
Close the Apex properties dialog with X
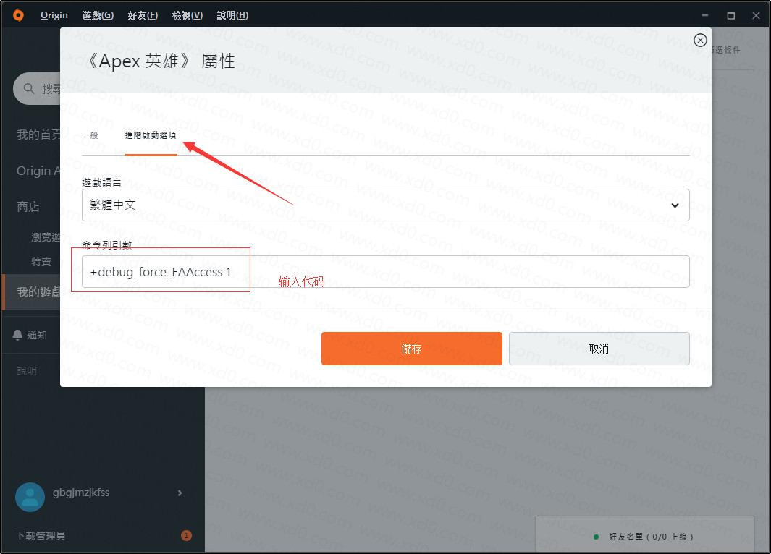tap(700, 41)
